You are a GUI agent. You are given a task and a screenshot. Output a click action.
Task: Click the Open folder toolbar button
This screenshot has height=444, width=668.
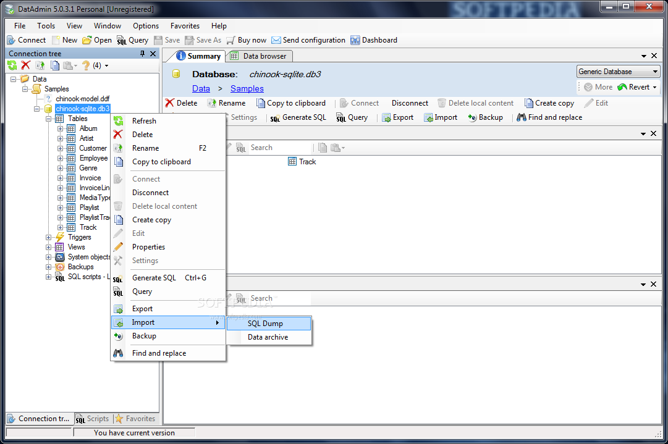pos(97,40)
